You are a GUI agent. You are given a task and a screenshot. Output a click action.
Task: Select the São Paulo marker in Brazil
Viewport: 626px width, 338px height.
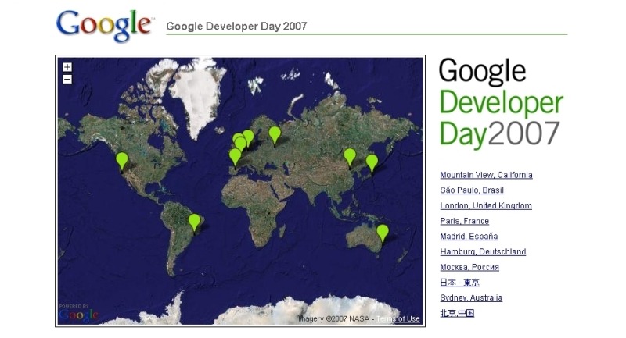(194, 222)
